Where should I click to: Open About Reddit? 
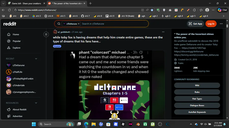pyautogui.click(x=19, y=110)
